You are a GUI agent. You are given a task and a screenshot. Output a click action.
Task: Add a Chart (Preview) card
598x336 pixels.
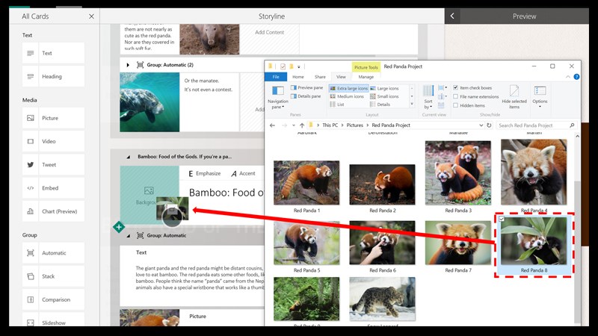point(53,211)
